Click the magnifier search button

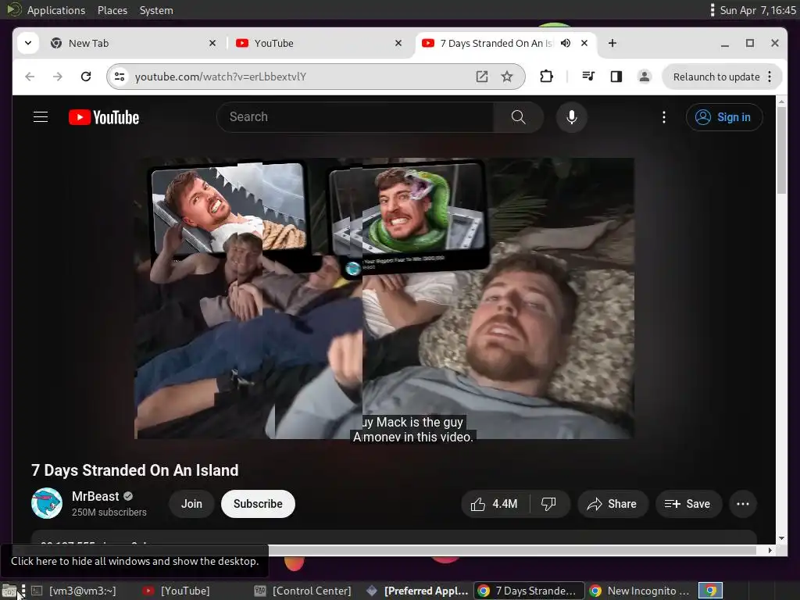[x=518, y=117]
